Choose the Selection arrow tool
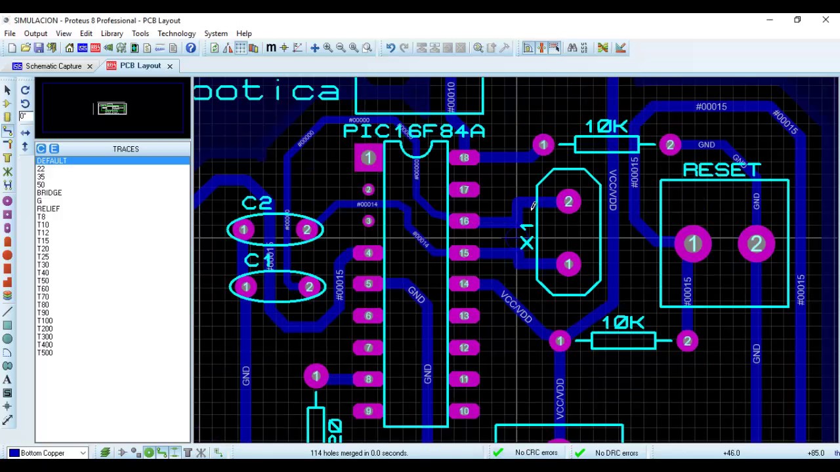The width and height of the screenshot is (840, 472). tap(7, 90)
